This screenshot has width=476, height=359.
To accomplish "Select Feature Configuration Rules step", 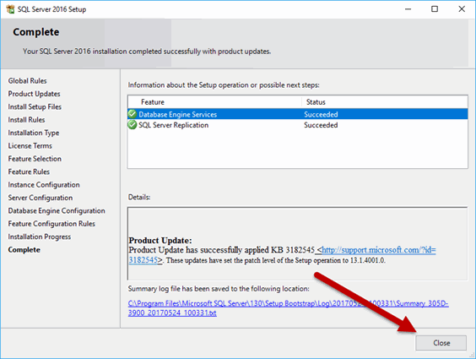I will tap(51, 224).
